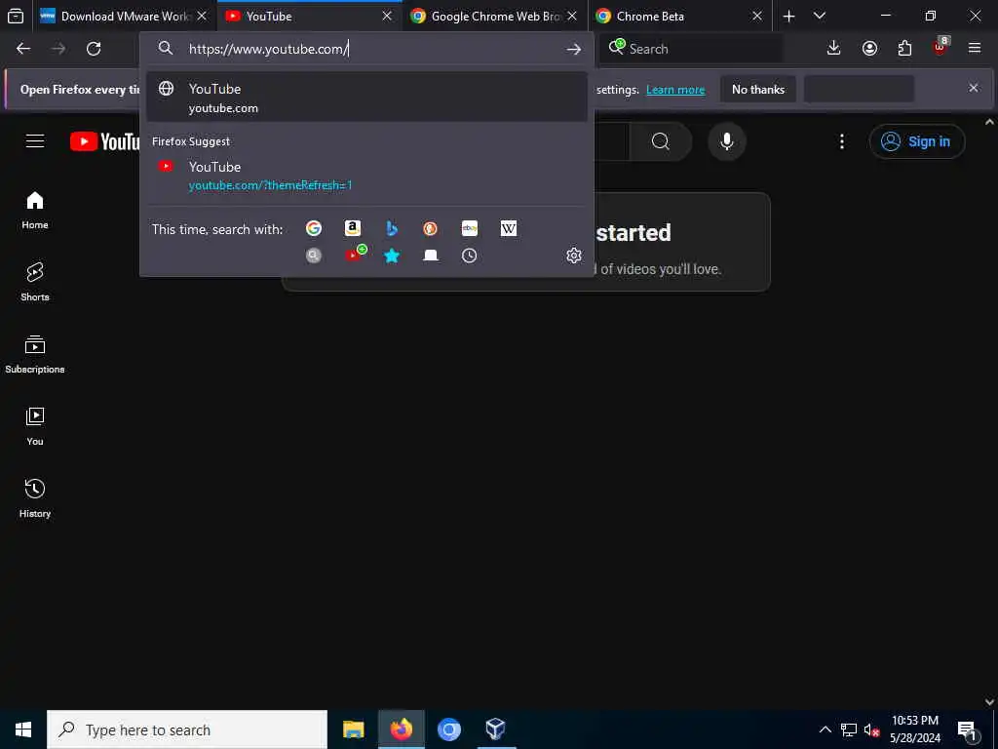Switch to Google Chrome Web Browser tab
998x749 pixels.
(493, 17)
